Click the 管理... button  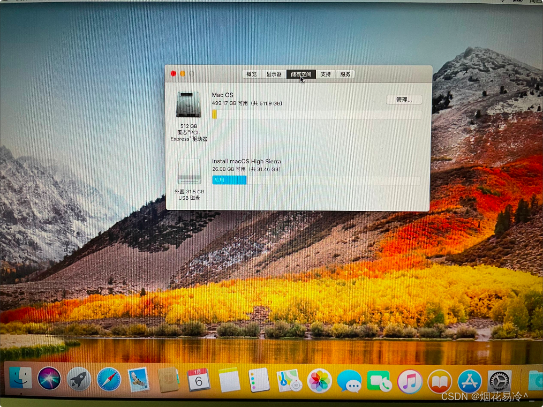404,100
